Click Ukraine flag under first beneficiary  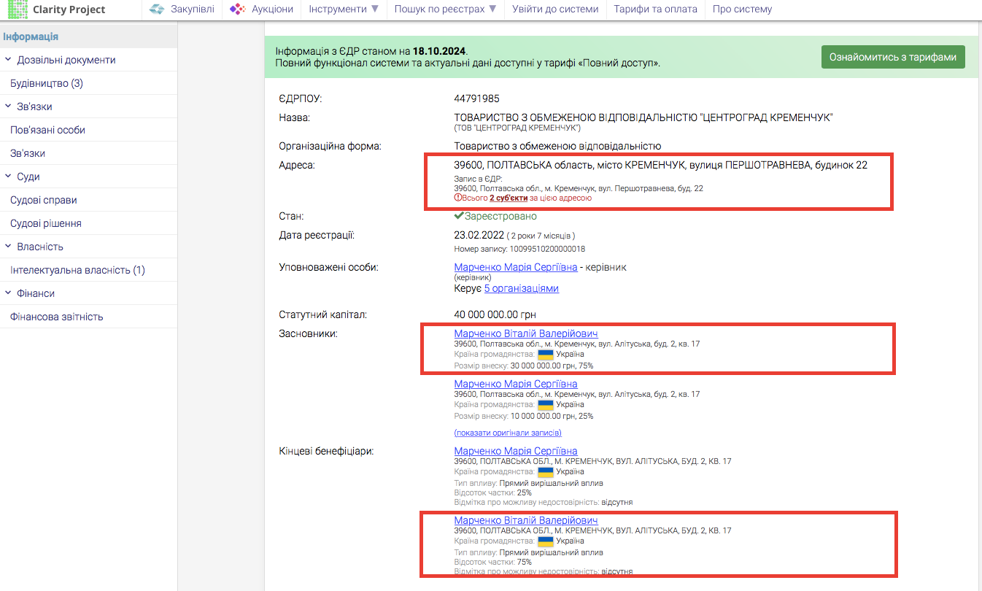point(545,471)
